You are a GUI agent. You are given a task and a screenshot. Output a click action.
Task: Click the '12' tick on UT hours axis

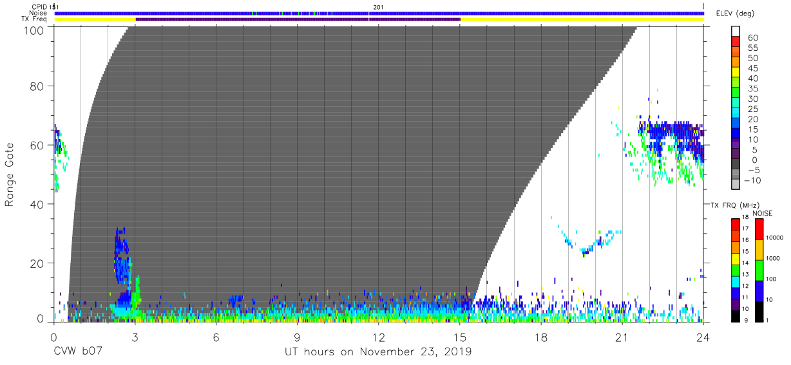pos(379,337)
